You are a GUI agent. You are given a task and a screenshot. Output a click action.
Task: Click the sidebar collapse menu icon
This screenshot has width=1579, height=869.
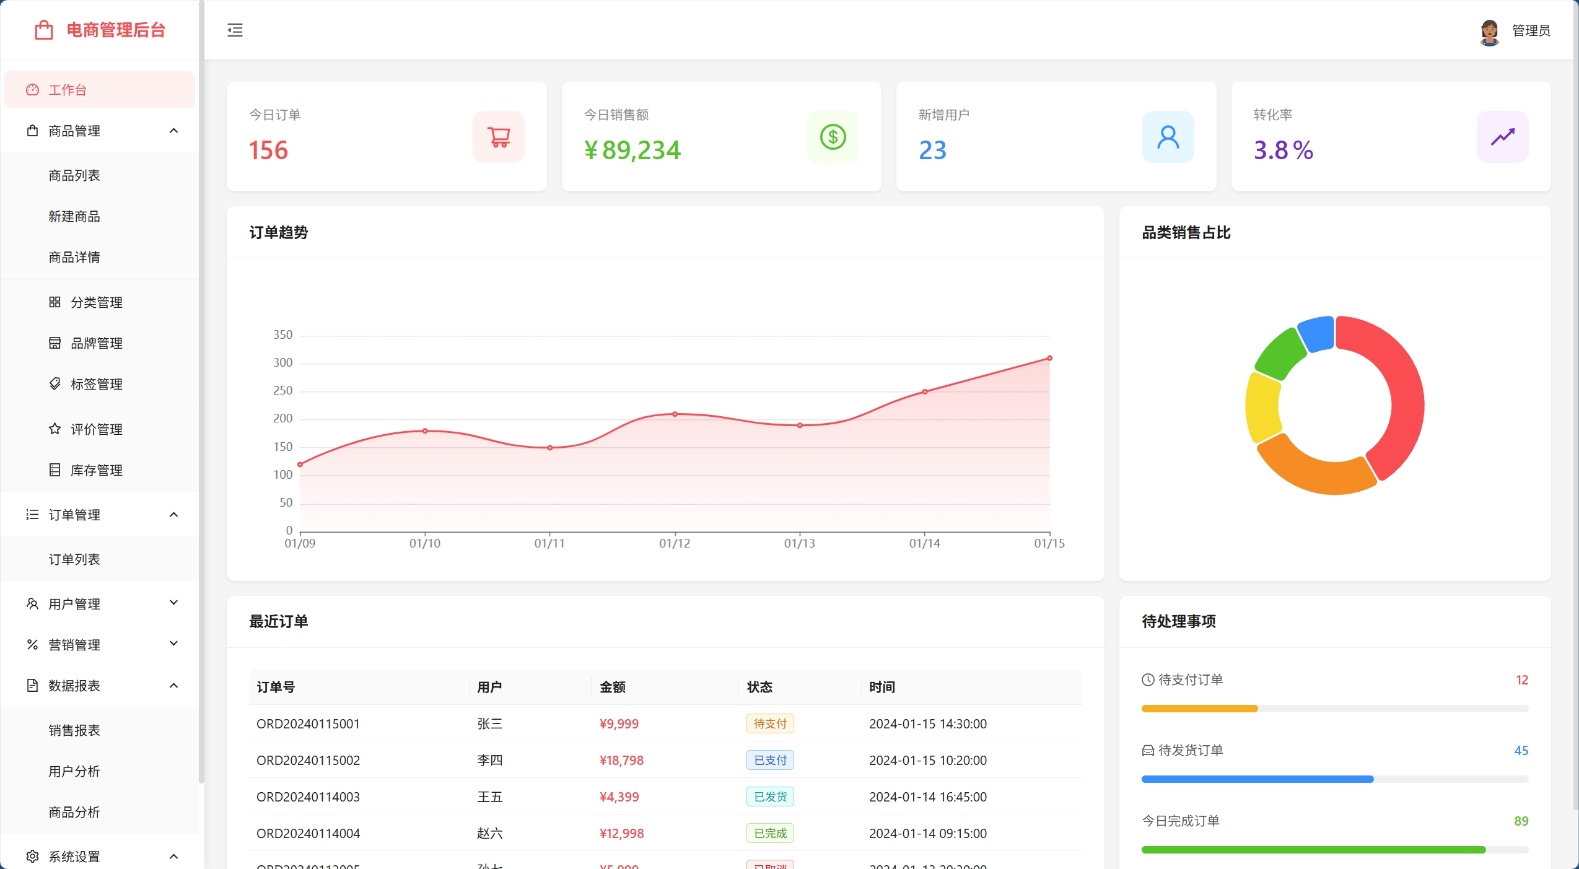235,30
